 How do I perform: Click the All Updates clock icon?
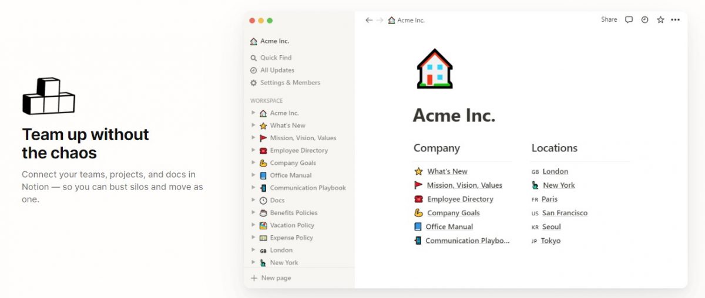pyautogui.click(x=254, y=70)
